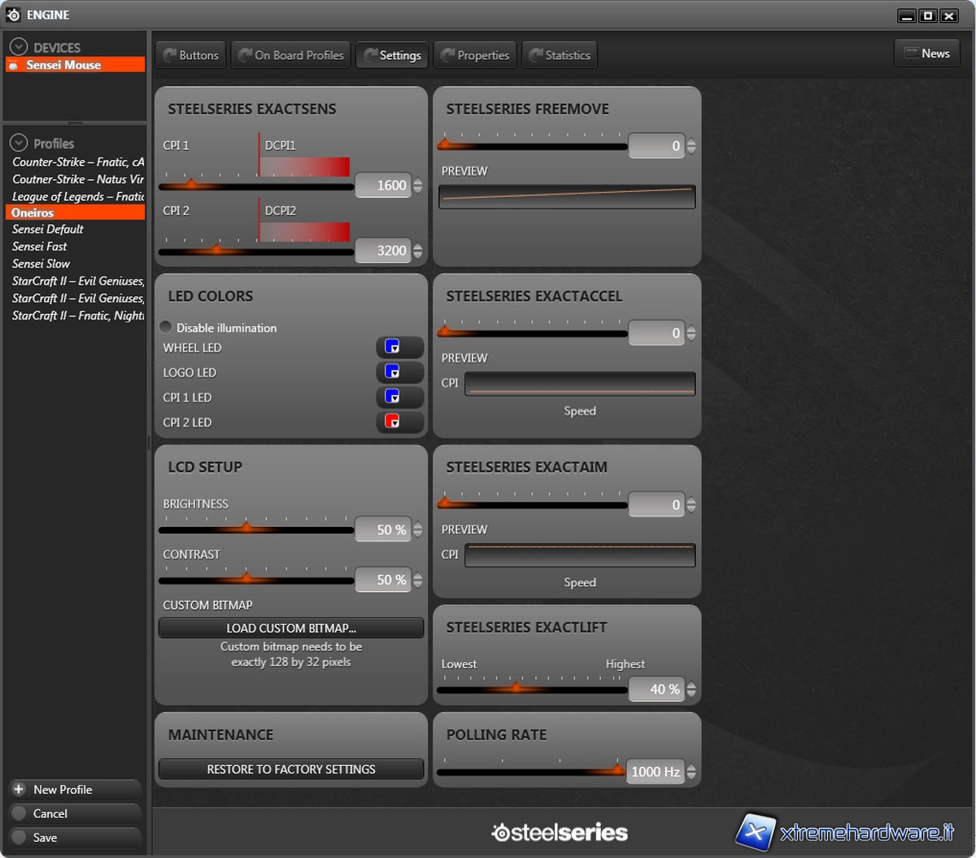The width and height of the screenshot is (976, 858).
Task: Click the New Profile plus icon
Action: (19, 790)
